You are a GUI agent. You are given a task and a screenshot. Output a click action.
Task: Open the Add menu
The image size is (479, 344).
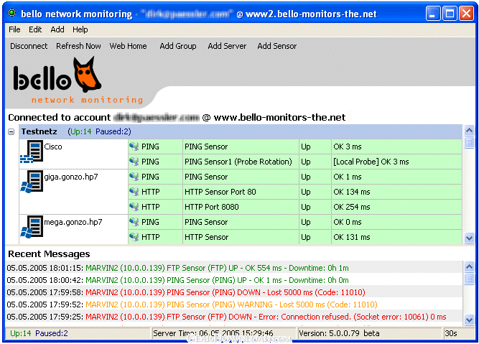coord(57,29)
